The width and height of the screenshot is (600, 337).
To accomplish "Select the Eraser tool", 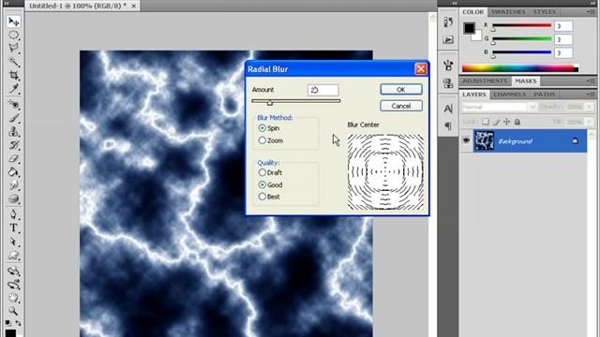I will [x=13, y=158].
